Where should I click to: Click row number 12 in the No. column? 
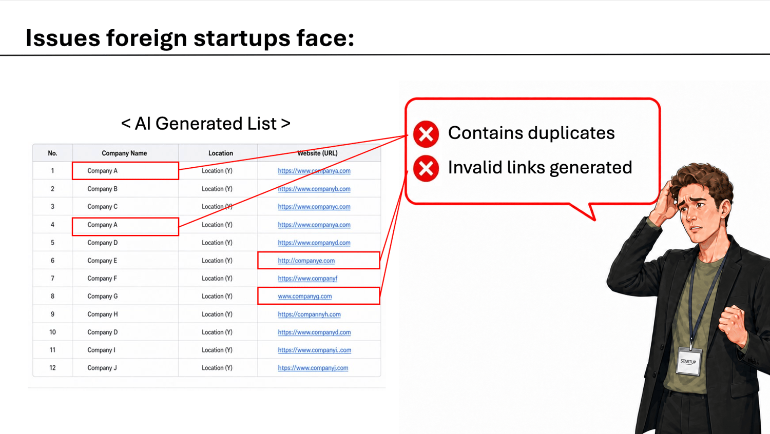click(x=52, y=368)
